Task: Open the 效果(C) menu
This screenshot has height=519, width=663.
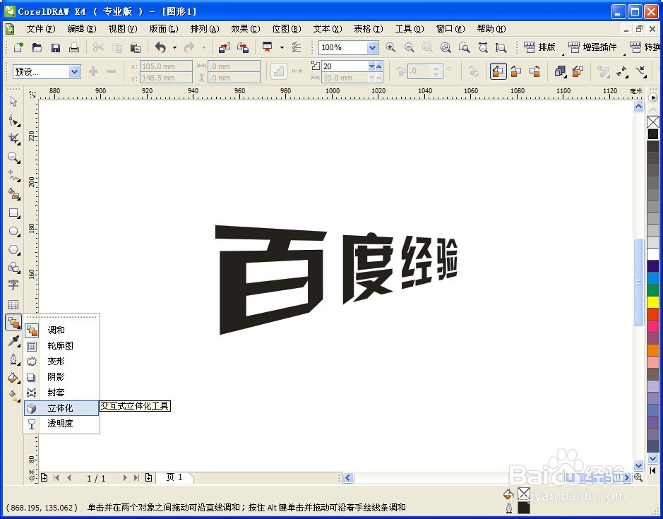Action: (246, 29)
